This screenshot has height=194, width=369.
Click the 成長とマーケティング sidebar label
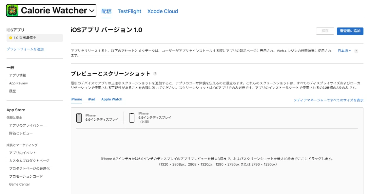[22, 145]
